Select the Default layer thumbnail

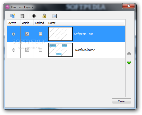coord(60,50)
